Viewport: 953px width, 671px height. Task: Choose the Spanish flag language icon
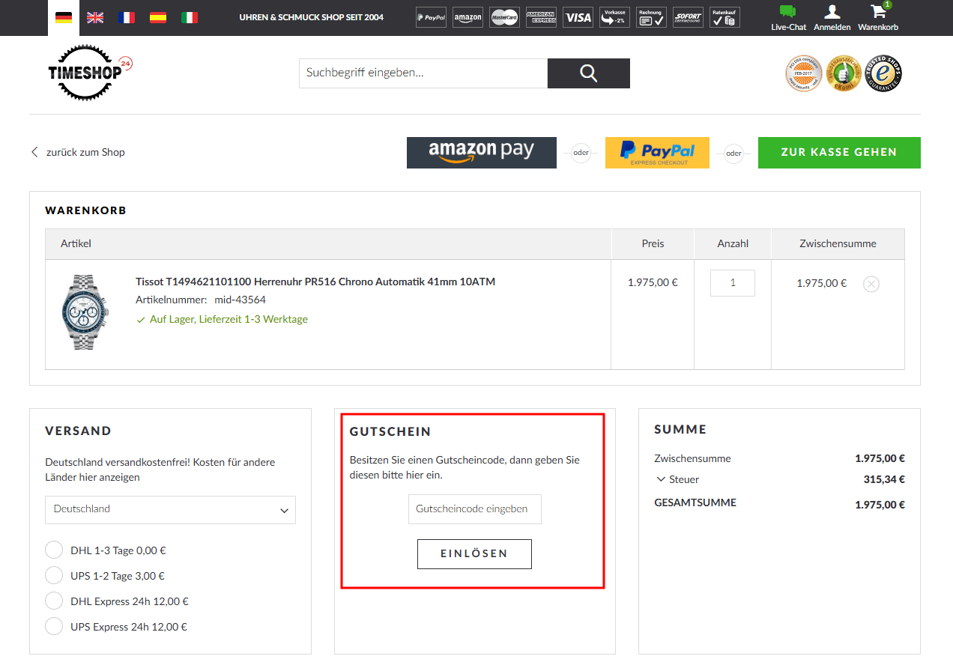[x=158, y=17]
